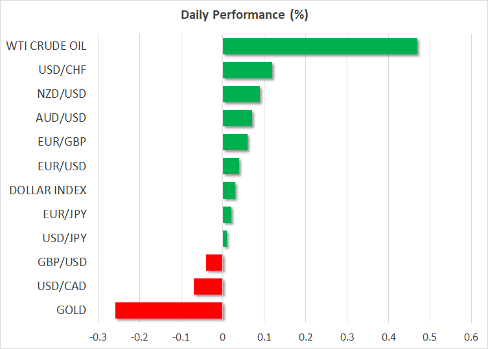
Task: Click the 0.6 x-axis tick label
Action: click(471, 337)
